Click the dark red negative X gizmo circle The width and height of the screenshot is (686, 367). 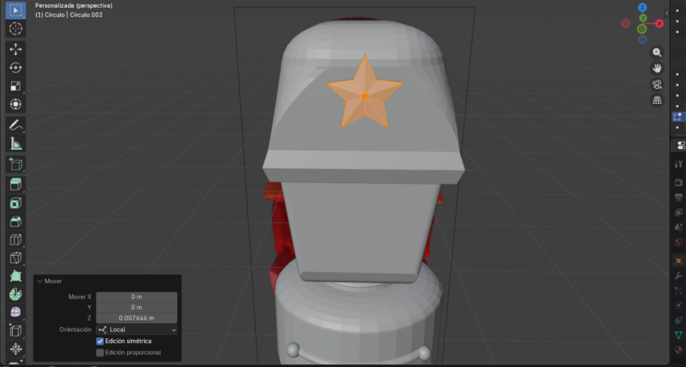(625, 23)
